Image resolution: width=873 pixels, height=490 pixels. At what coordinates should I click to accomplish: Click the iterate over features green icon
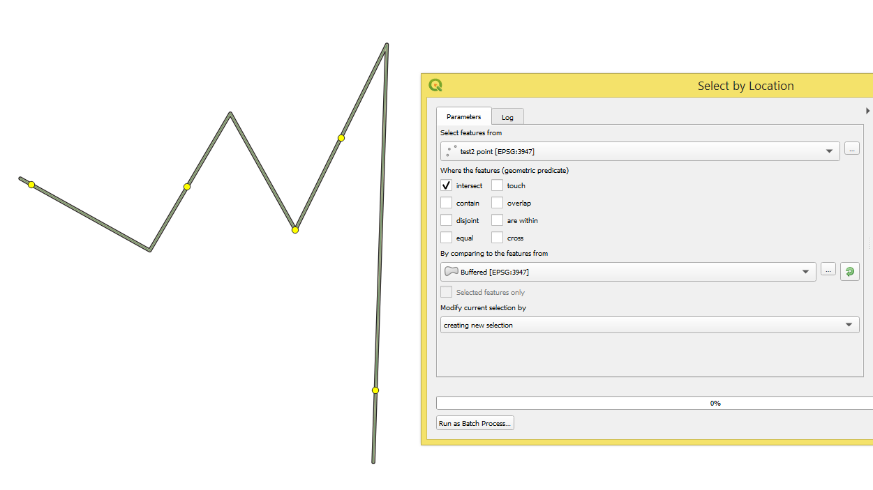tap(849, 271)
